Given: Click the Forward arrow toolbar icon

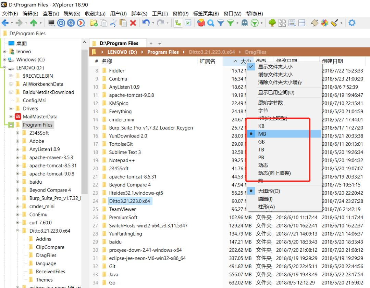Looking at the screenshot, I should click(x=19, y=23).
